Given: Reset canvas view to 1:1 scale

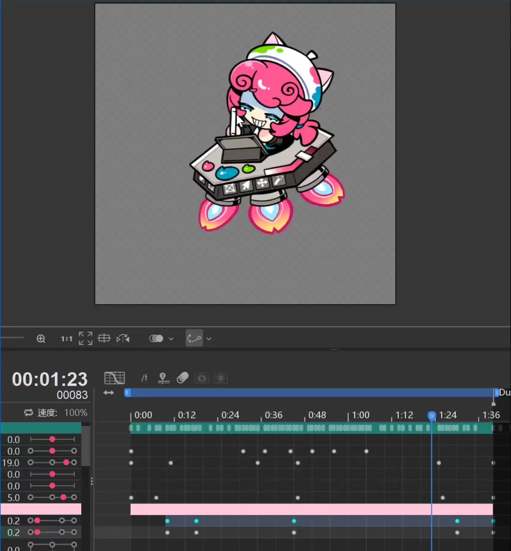Looking at the screenshot, I should click(x=66, y=339).
